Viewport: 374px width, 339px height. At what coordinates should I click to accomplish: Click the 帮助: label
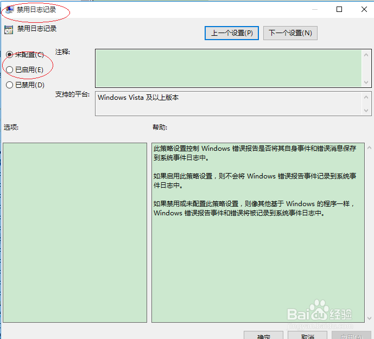160,127
